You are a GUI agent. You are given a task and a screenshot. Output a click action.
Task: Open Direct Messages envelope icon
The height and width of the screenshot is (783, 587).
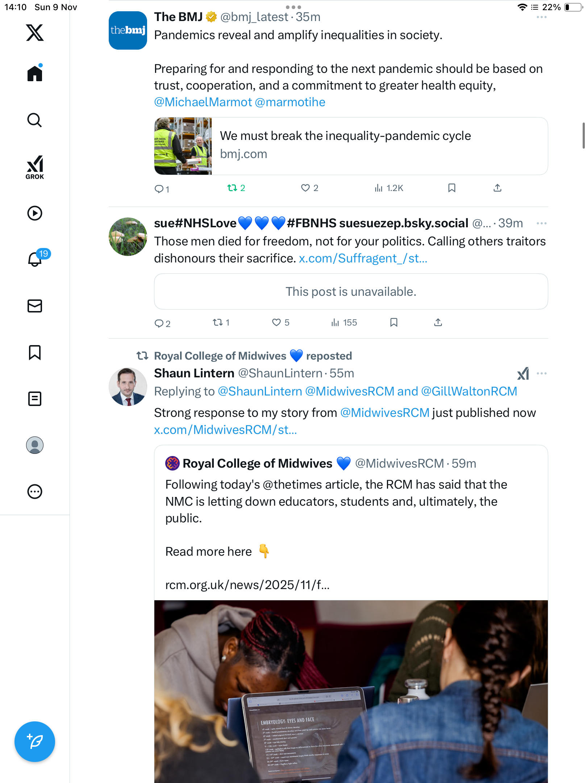pos(35,306)
